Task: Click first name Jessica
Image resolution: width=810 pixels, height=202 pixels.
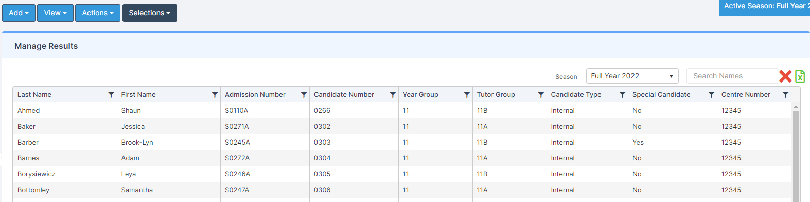Action: click(133, 127)
